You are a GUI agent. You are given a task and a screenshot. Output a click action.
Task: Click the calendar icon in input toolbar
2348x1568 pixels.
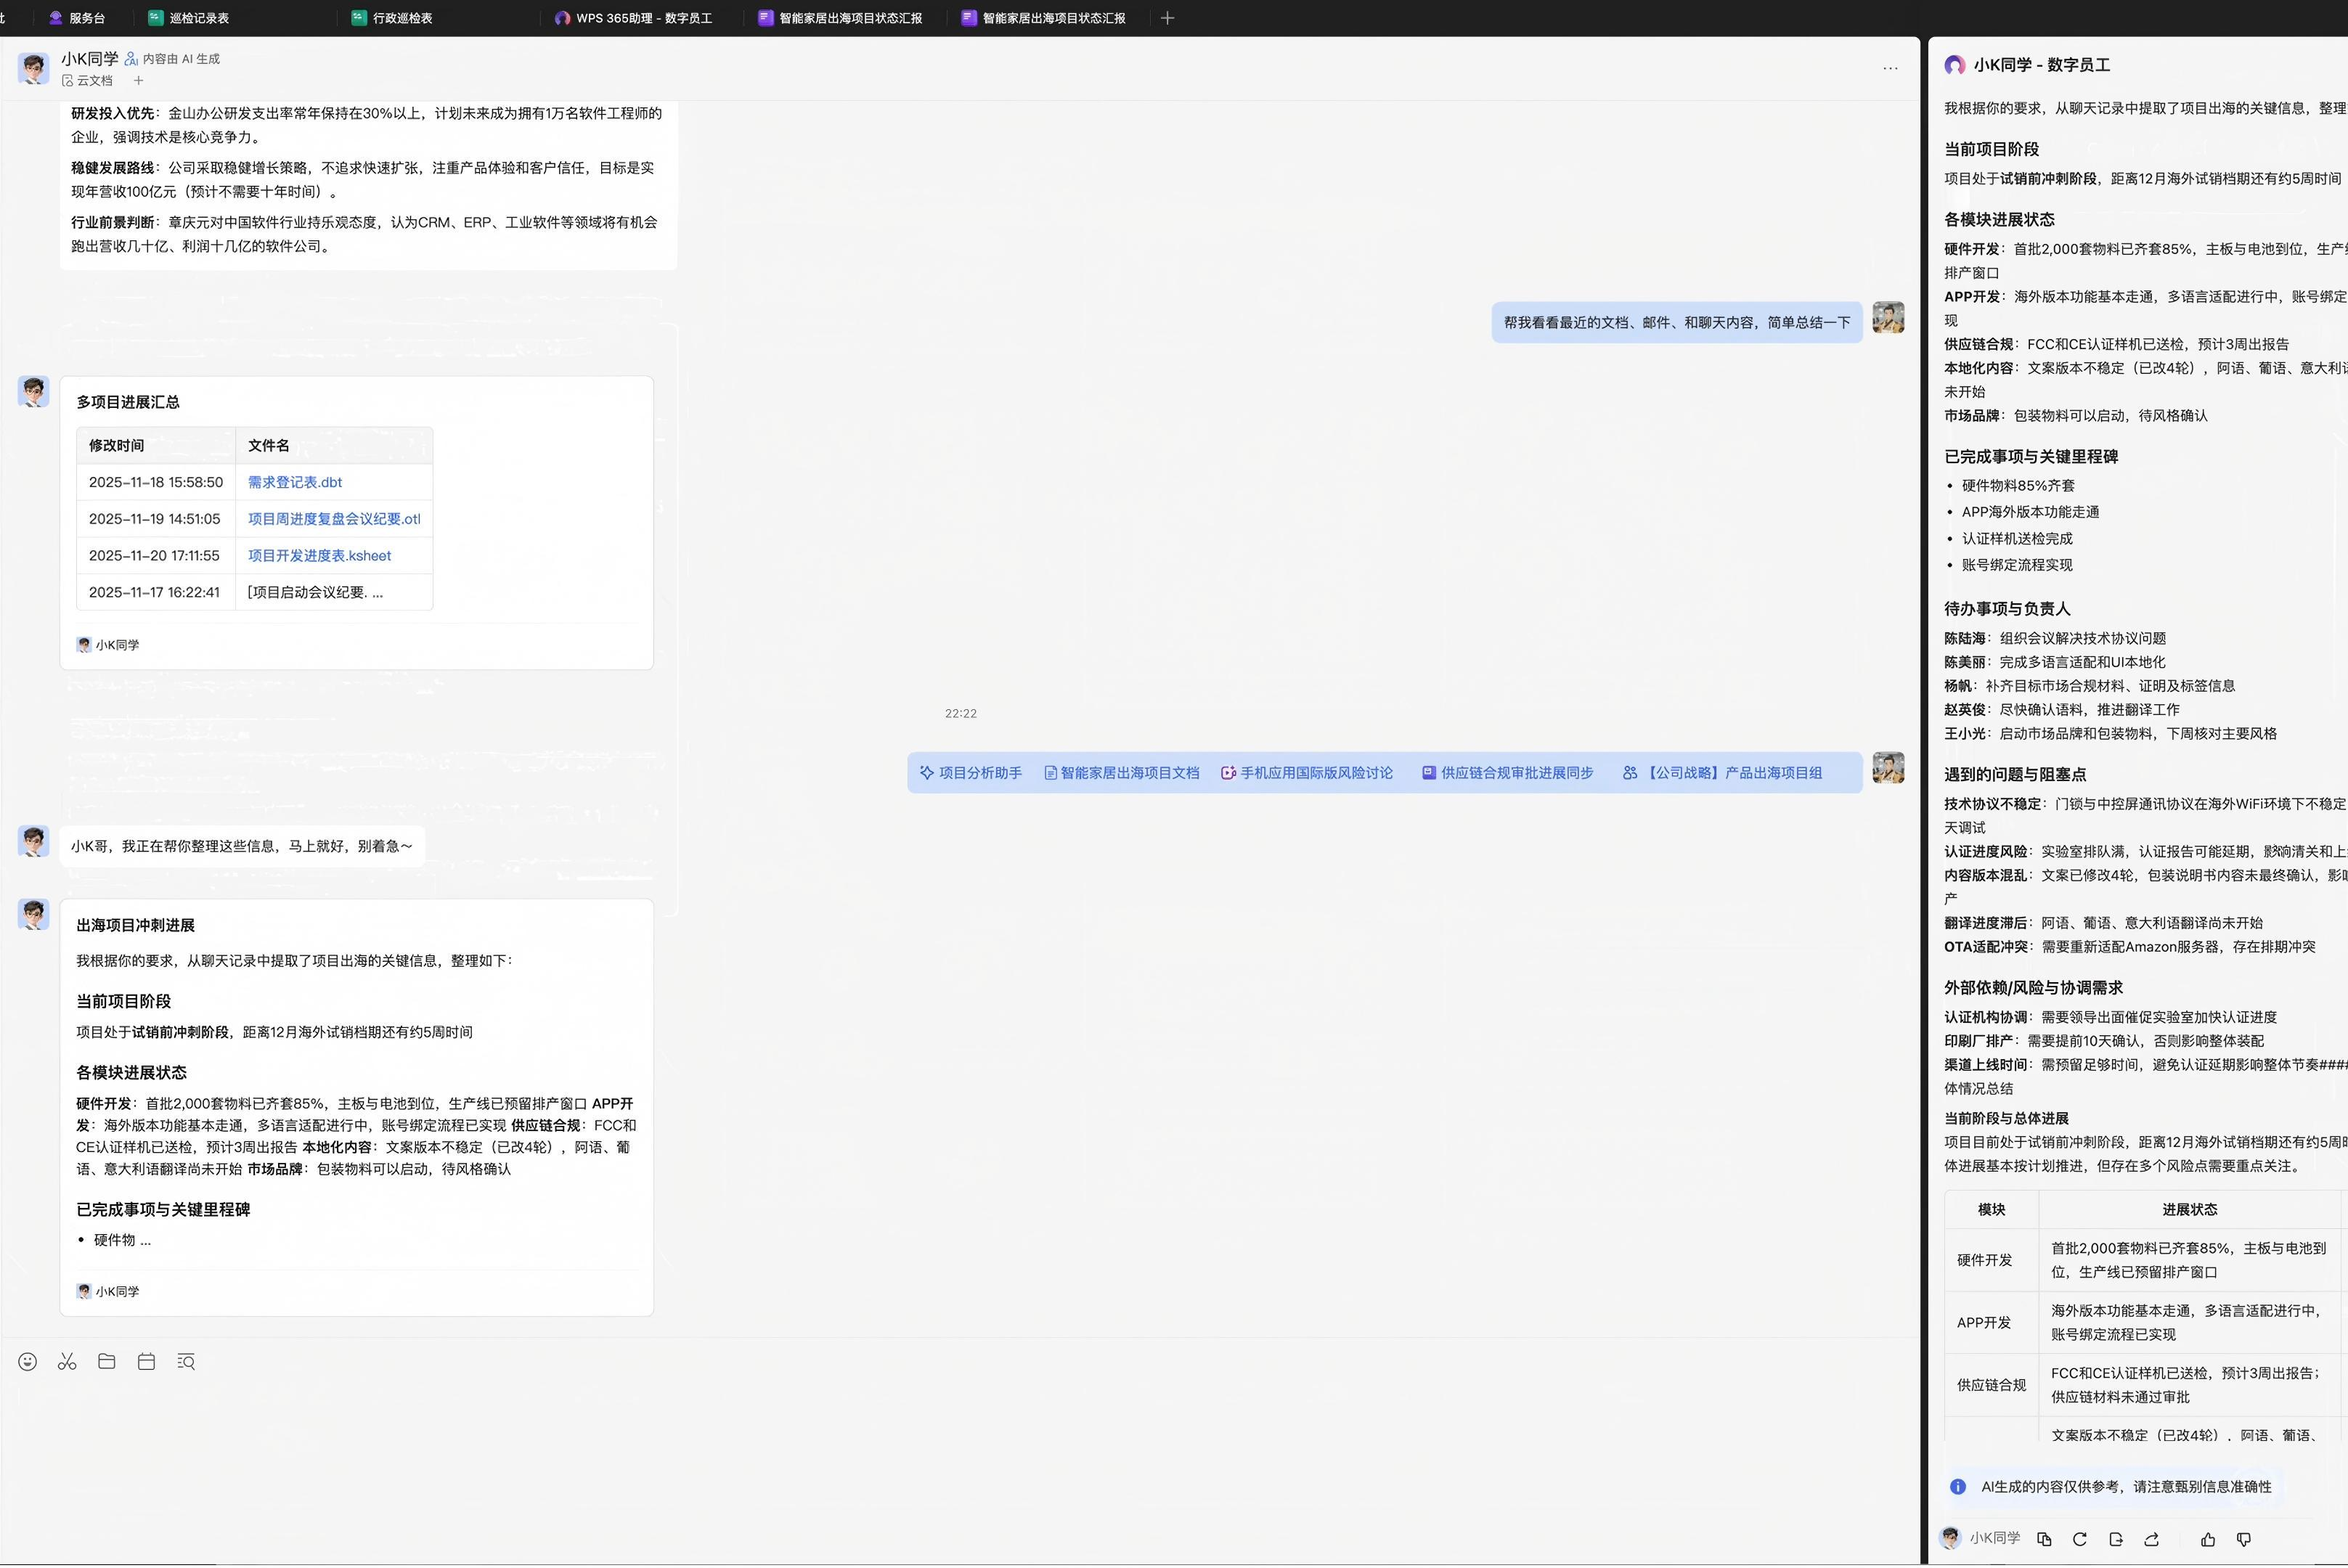(x=146, y=1362)
